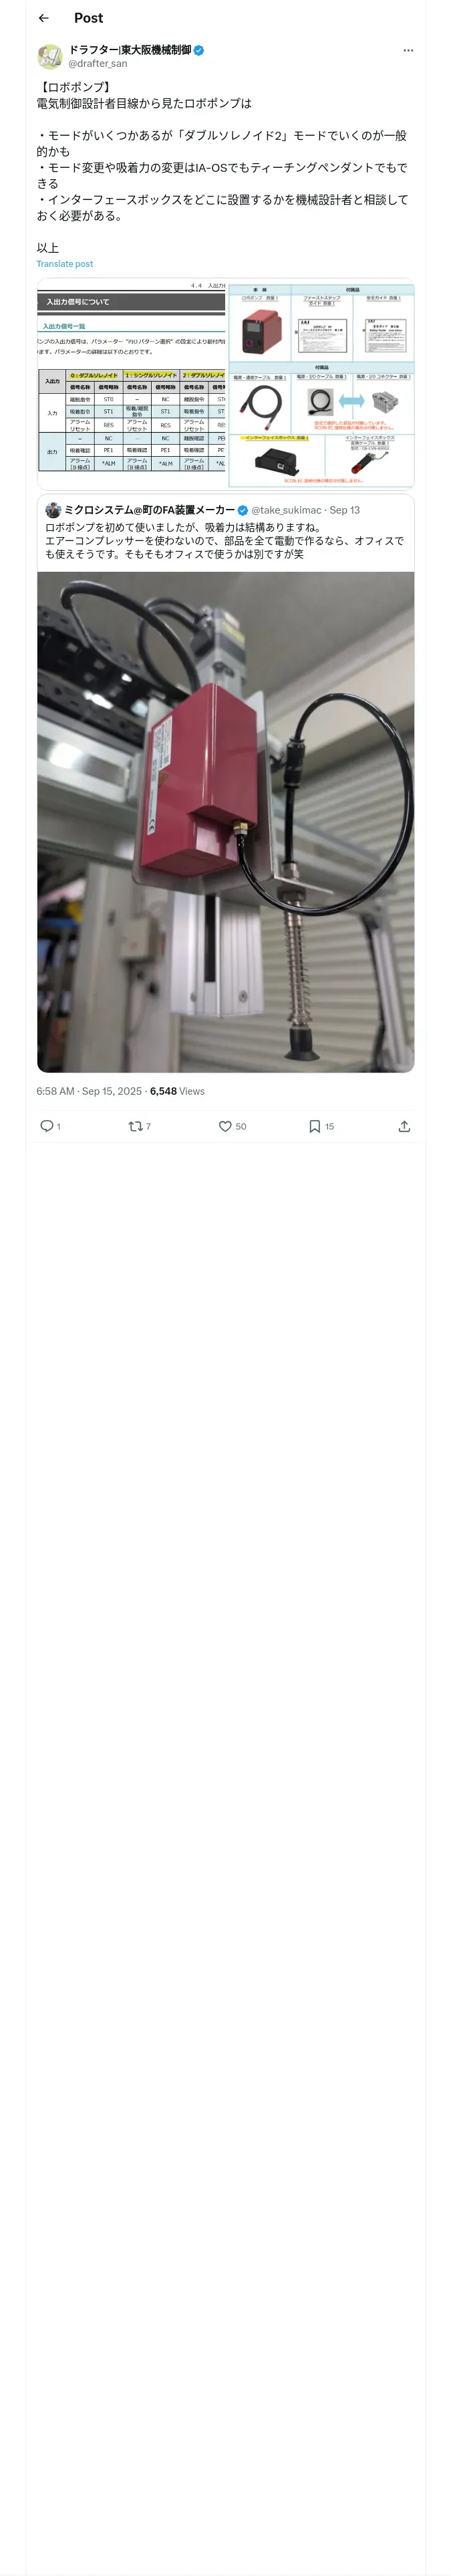Click the Translate post link
Screen dimensions: 451x2576
pos(65,264)
